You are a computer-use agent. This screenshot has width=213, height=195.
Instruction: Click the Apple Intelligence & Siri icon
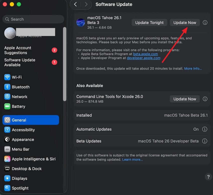(x=7, y=159)
